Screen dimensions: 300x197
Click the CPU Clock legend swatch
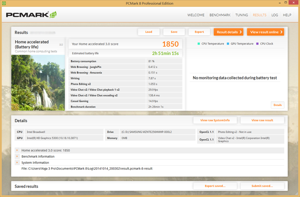(x=257, y=44)
